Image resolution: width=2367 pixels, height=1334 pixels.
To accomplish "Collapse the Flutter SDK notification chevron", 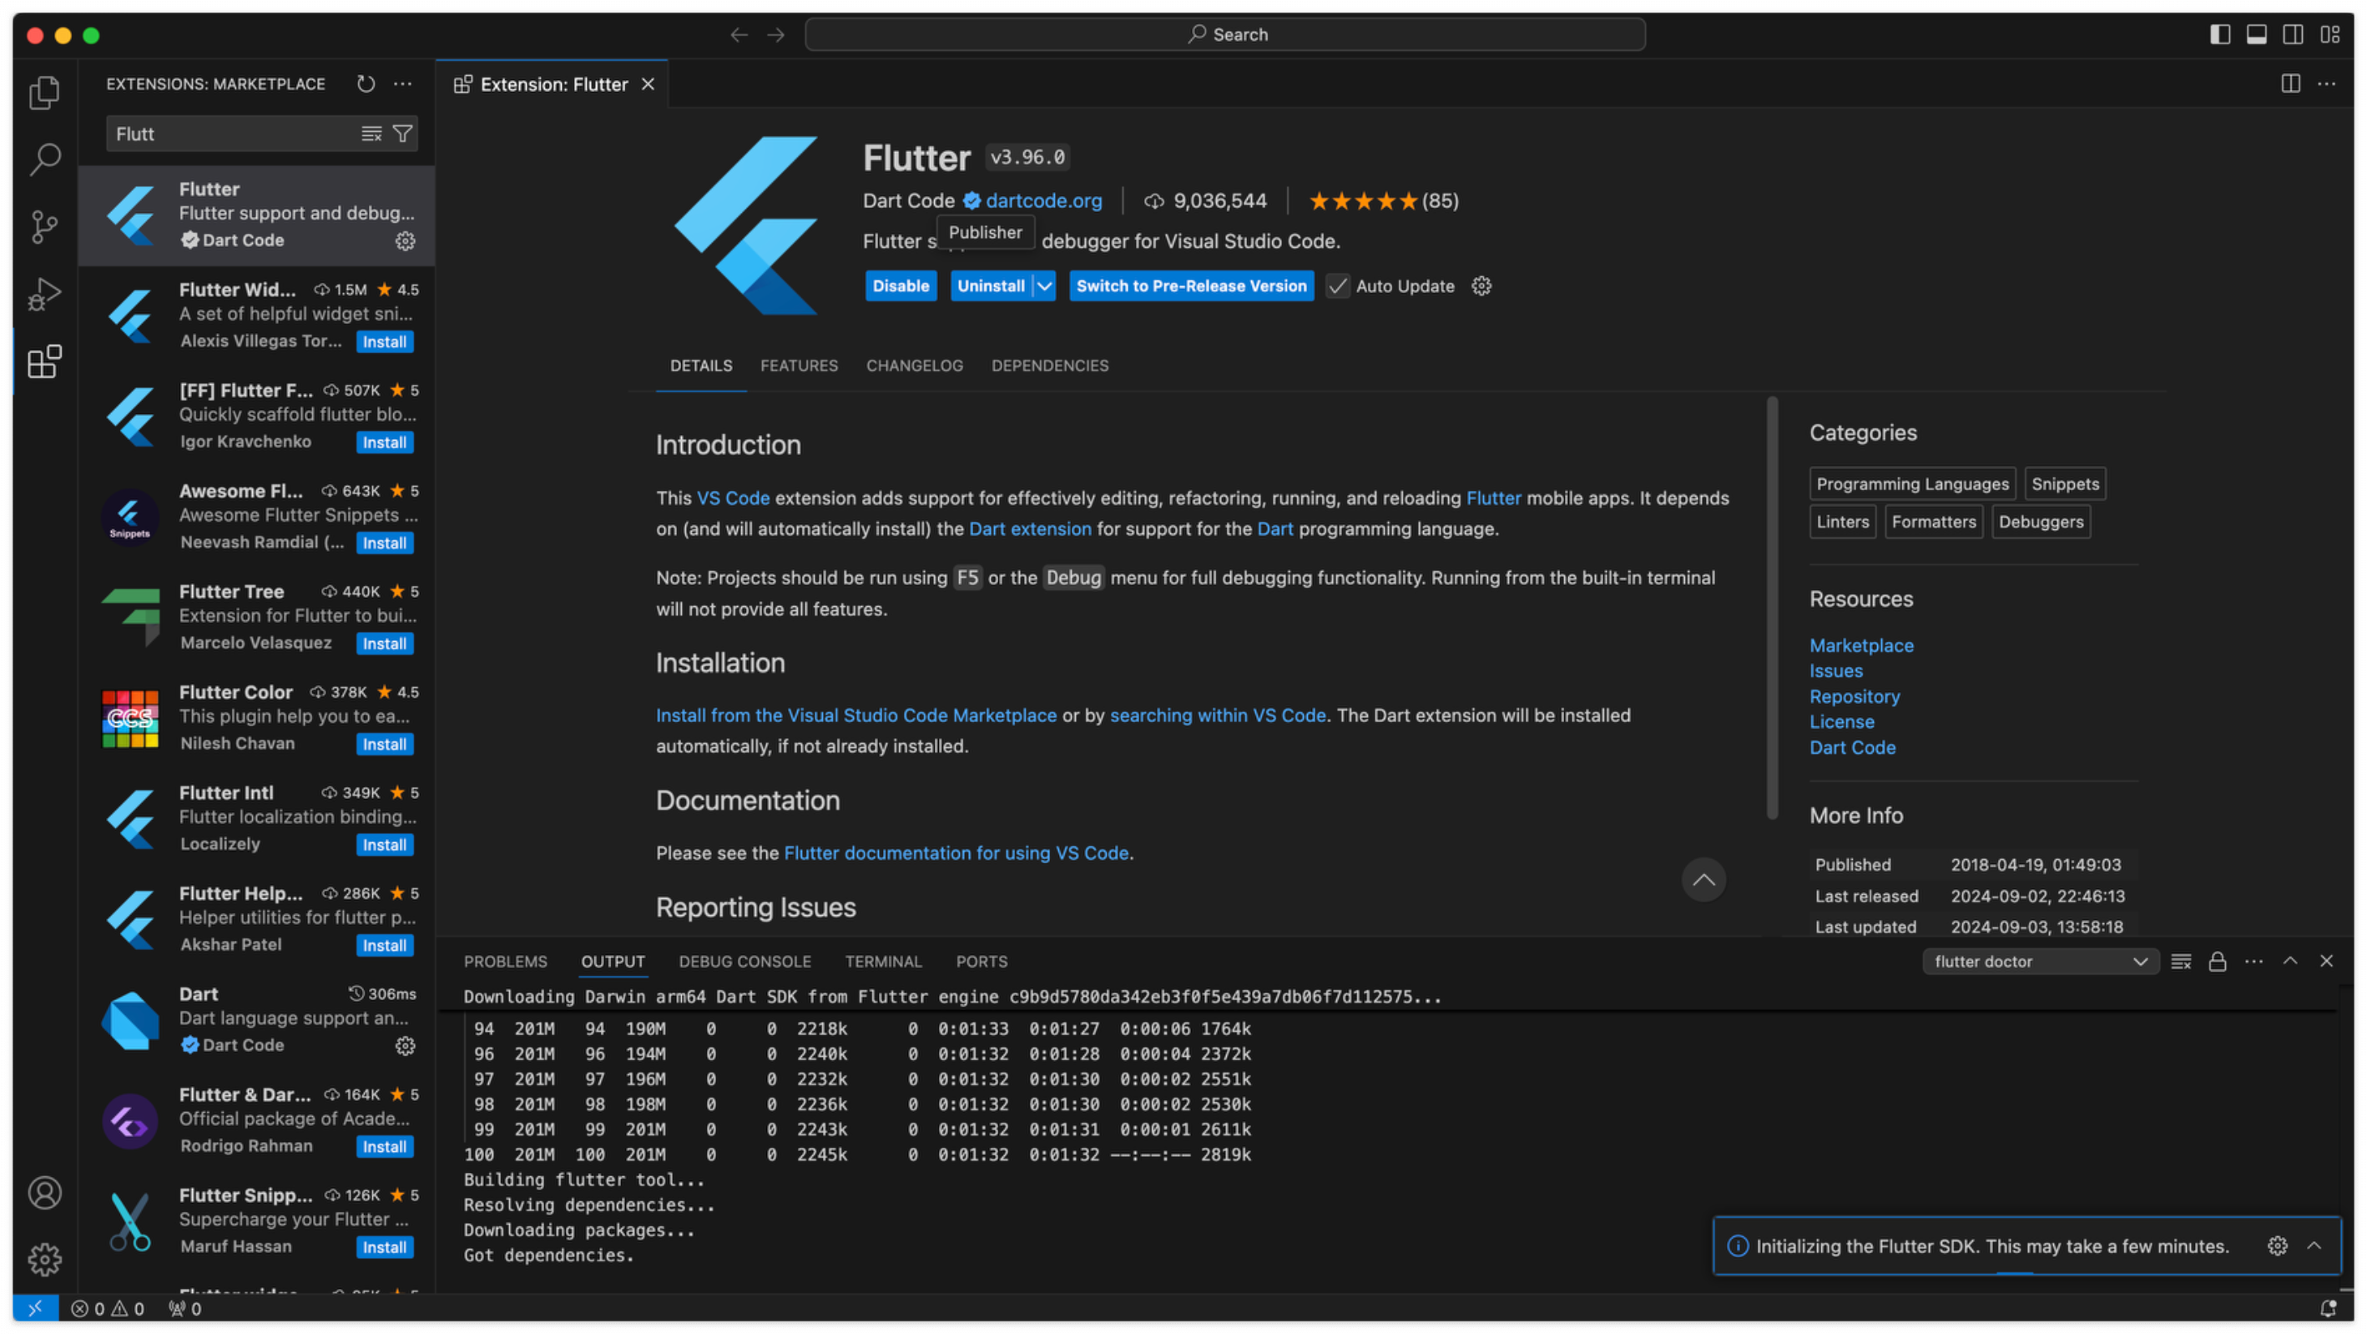I will coord(2314,1246).
